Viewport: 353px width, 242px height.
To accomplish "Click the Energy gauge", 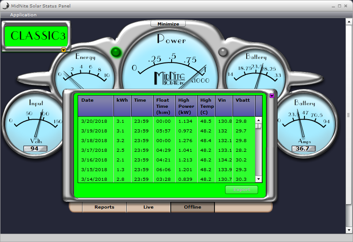I will pyautogui.click(x=85, y=70).
